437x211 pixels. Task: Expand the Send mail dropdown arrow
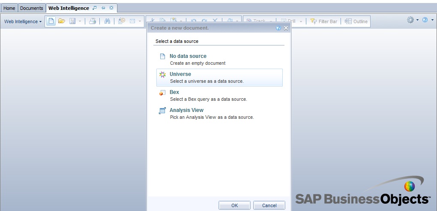pyautogui.click(x=140, y=21)
